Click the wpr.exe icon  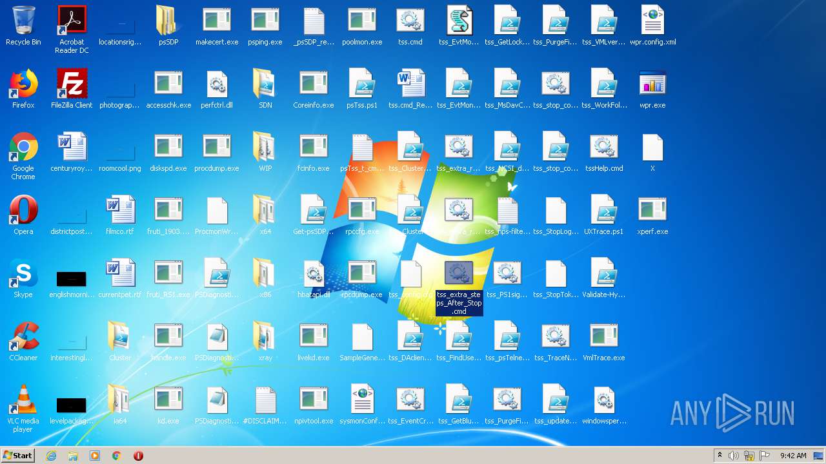(x=652, y=89)
